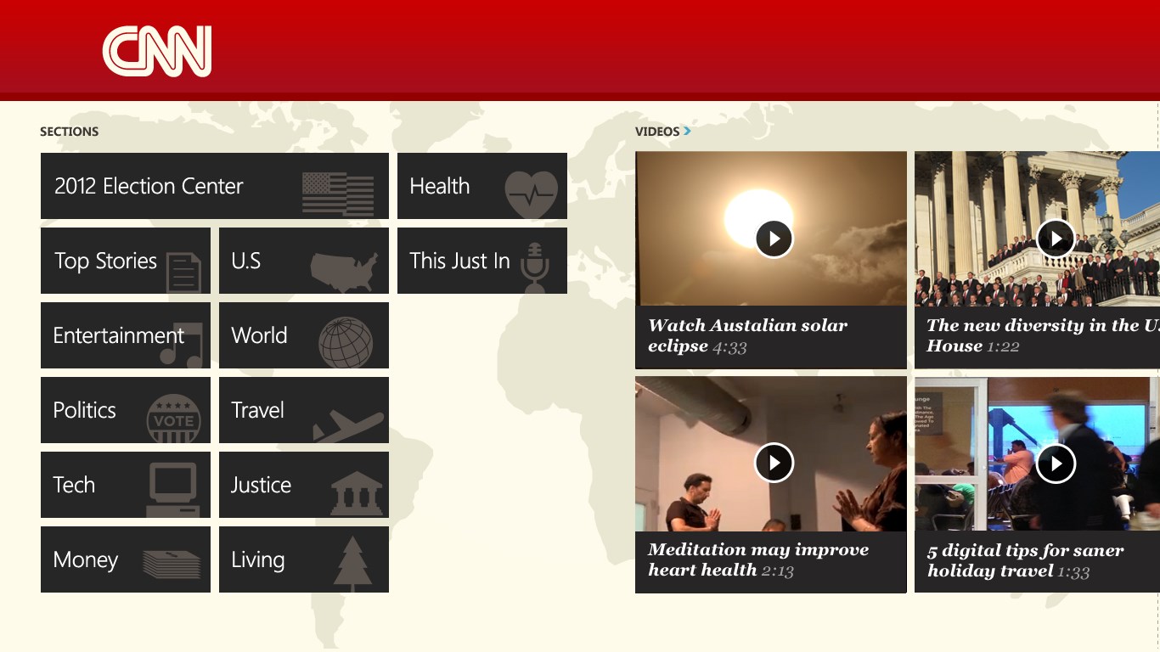Click the pine tree icon on Living
Image resolution: width=1160 pixels, height=652 pixels.
click(353, 565)
